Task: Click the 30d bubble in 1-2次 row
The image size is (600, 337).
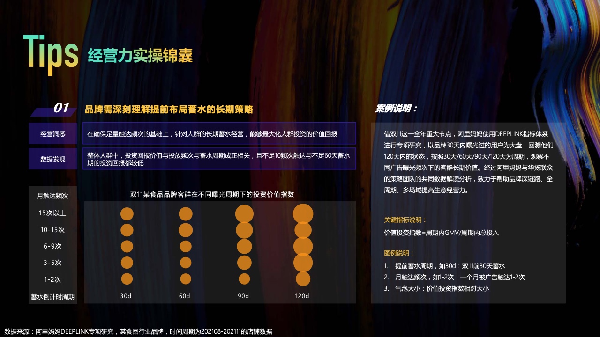Action: (x=127, y=278)
